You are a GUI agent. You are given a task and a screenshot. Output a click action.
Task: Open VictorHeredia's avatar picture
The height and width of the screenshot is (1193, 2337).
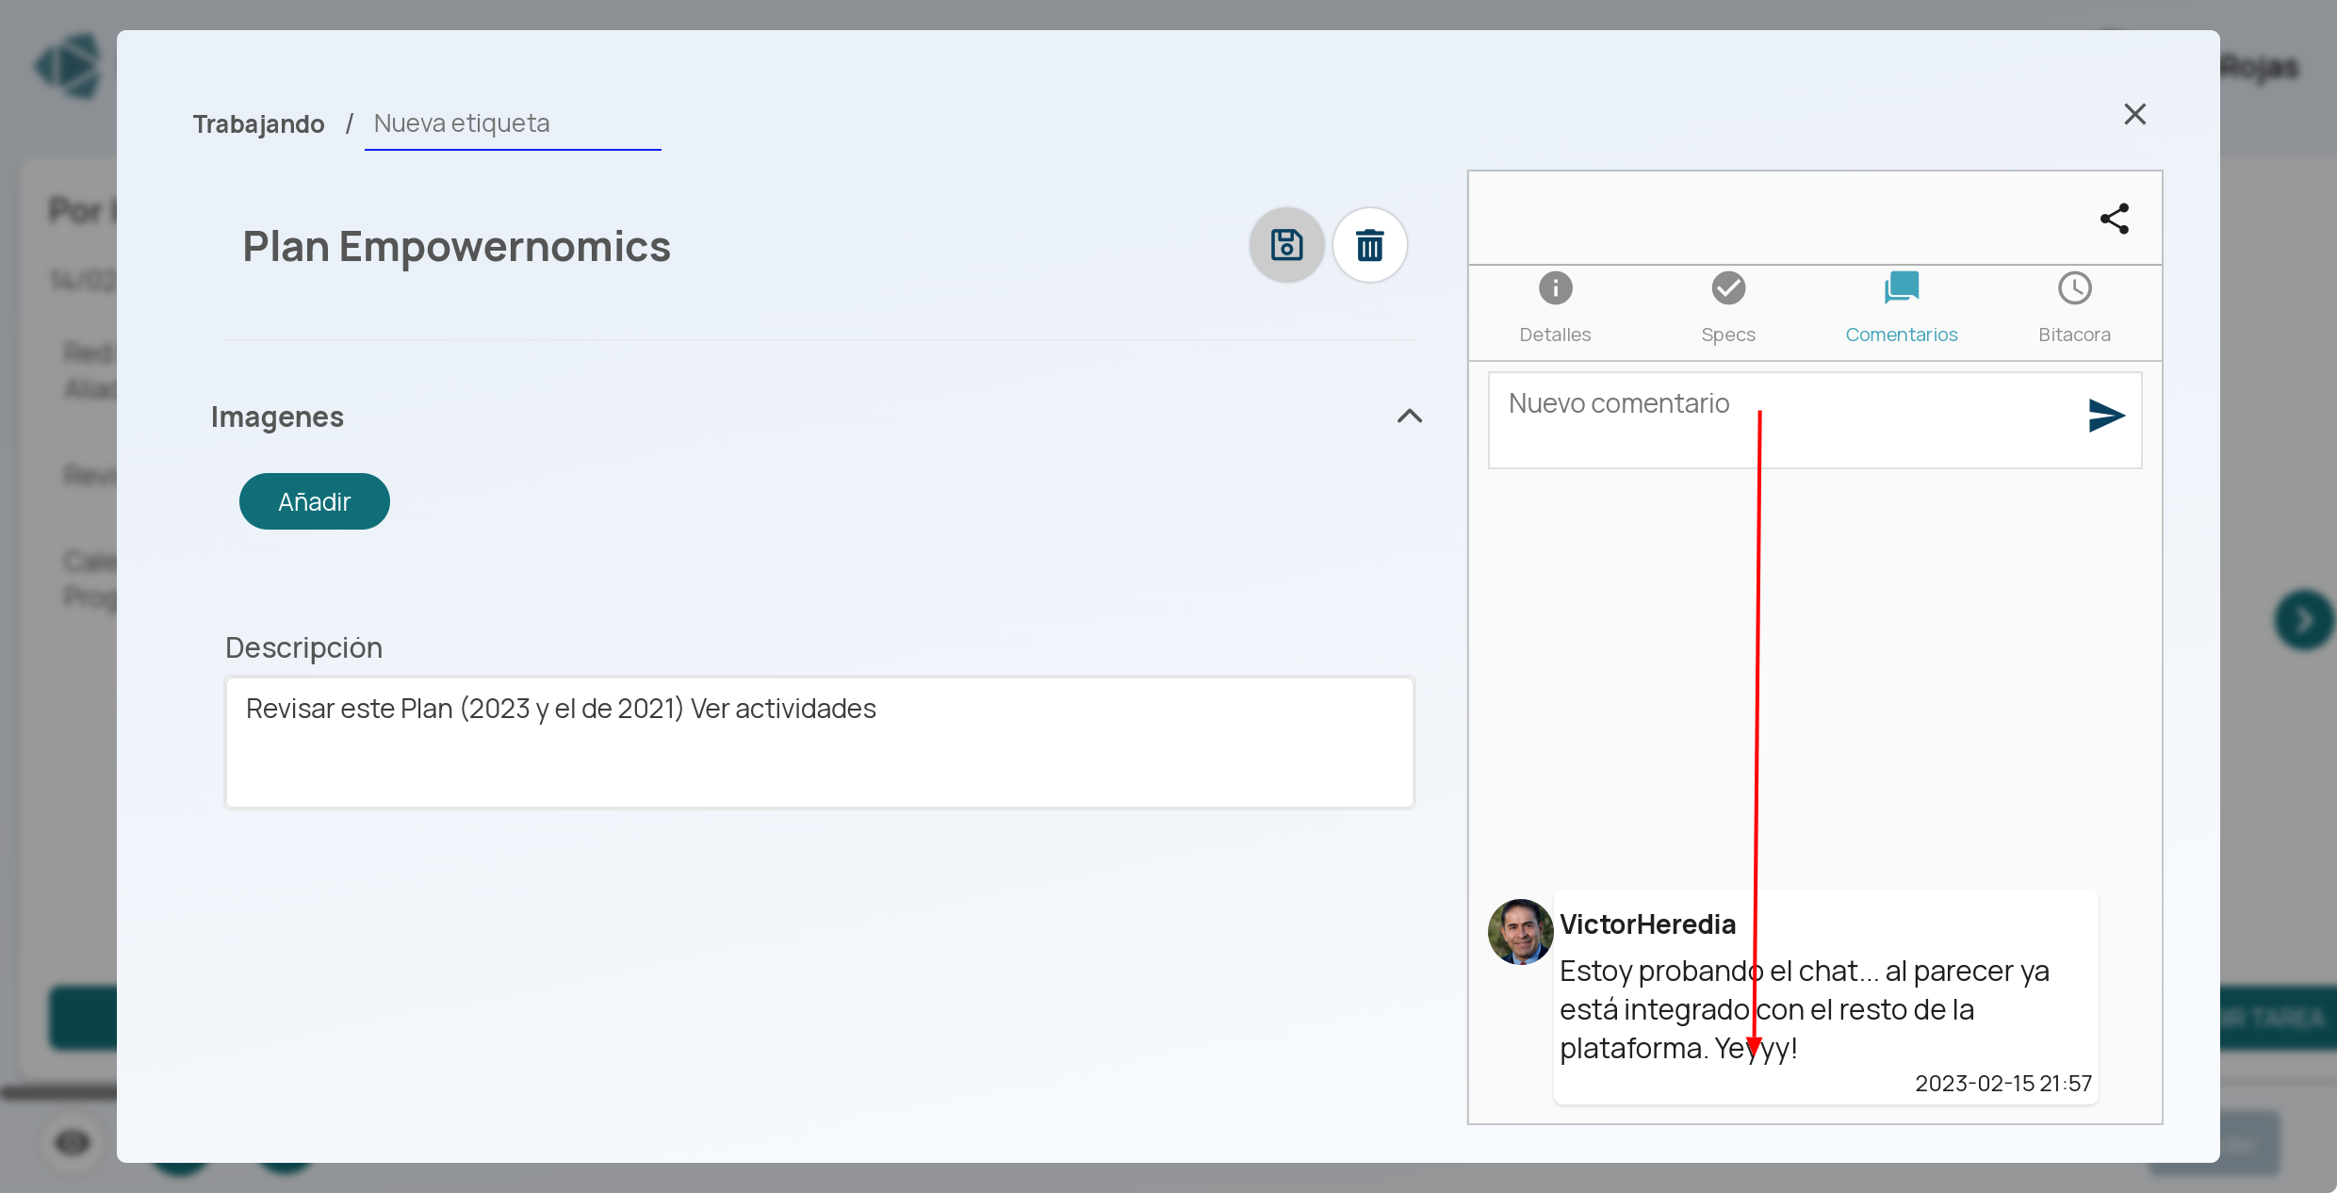click(x=1520, y=931)
